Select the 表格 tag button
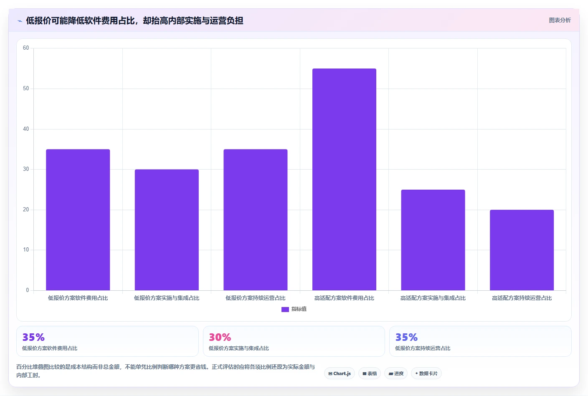588x396 pixels. tap(370, 373)
